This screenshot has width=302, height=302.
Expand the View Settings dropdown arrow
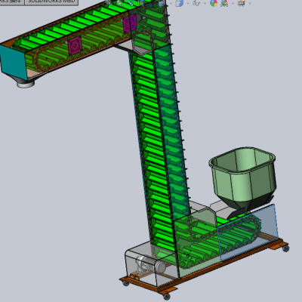click(x=250, y=3)
